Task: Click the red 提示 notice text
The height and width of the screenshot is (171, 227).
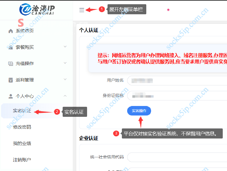Action: click(162, 58)
